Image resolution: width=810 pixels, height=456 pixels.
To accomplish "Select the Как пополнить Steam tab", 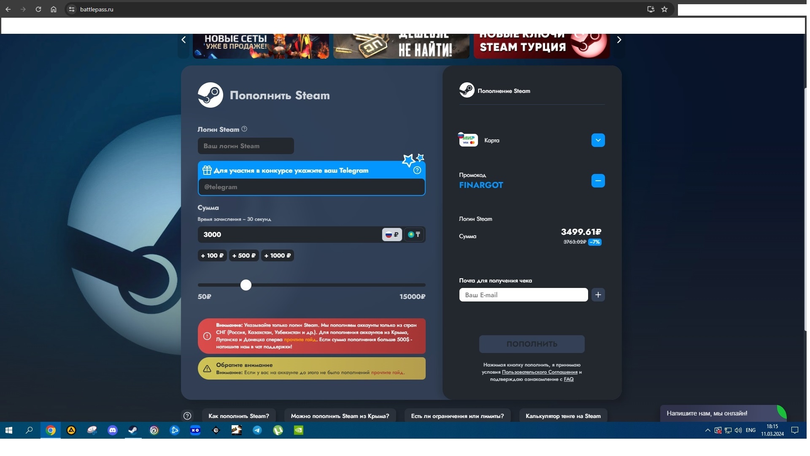I will coord(239,416).
